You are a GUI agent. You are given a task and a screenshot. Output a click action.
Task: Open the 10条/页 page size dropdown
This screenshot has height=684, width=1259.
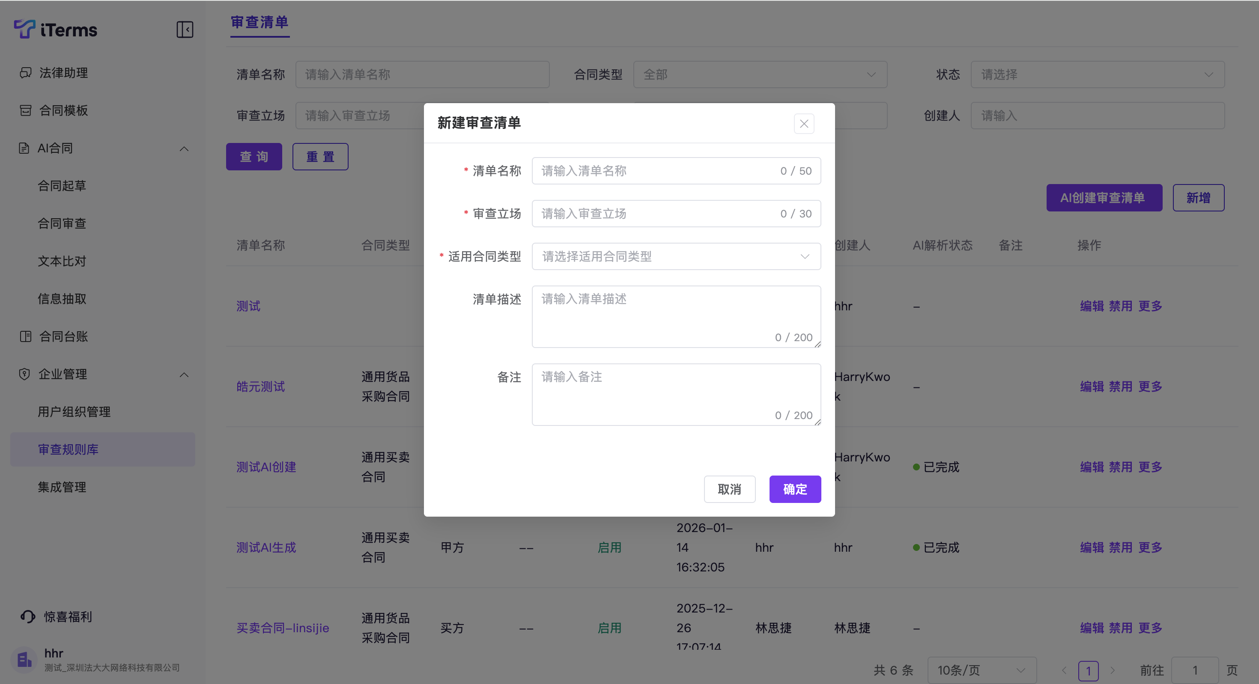981,670
